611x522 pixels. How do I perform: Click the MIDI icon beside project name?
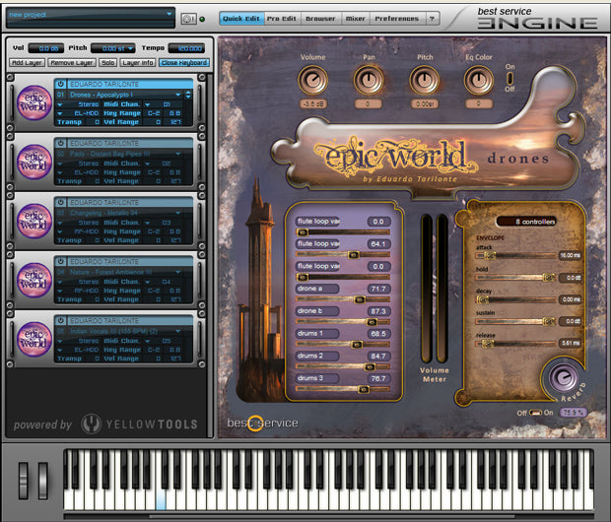188,18
